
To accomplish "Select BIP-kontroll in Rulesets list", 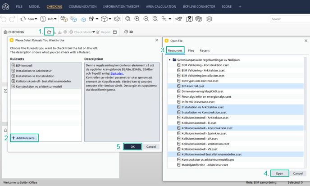I will tap(46, 65).
